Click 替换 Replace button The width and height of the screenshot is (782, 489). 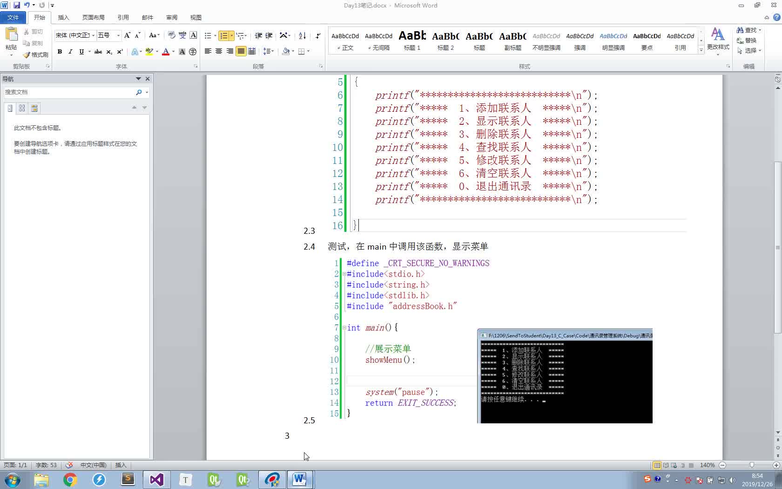click(x=747, y=40)
